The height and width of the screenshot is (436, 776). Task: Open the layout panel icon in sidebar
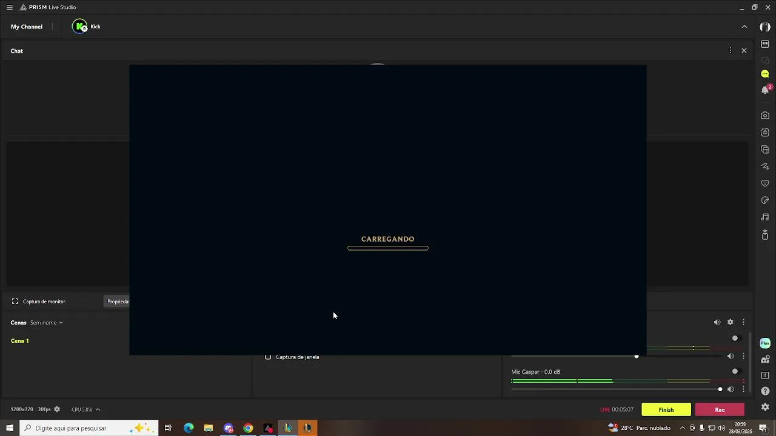point(765,44)
